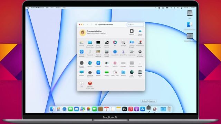Screen dimensions: 221x124
Task: Open the Help menu
Action: point(64,8)
